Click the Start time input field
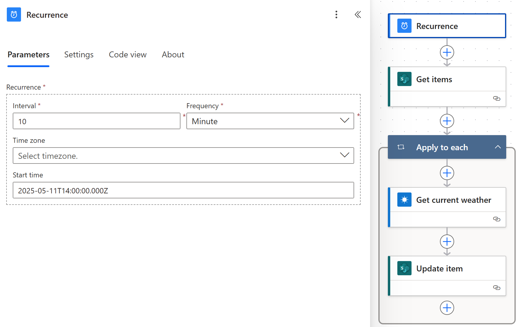 (183, 190)
